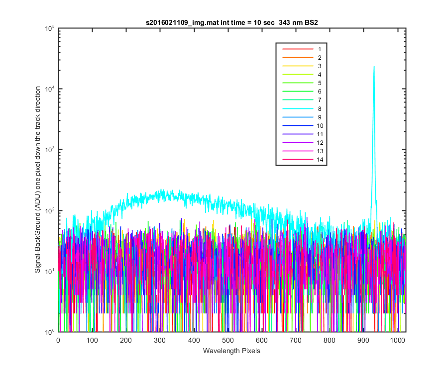The height and width of the screenshot is (373, 448).
Task: Click y-axis tick label 10^4
Action: tap(50, 89)
